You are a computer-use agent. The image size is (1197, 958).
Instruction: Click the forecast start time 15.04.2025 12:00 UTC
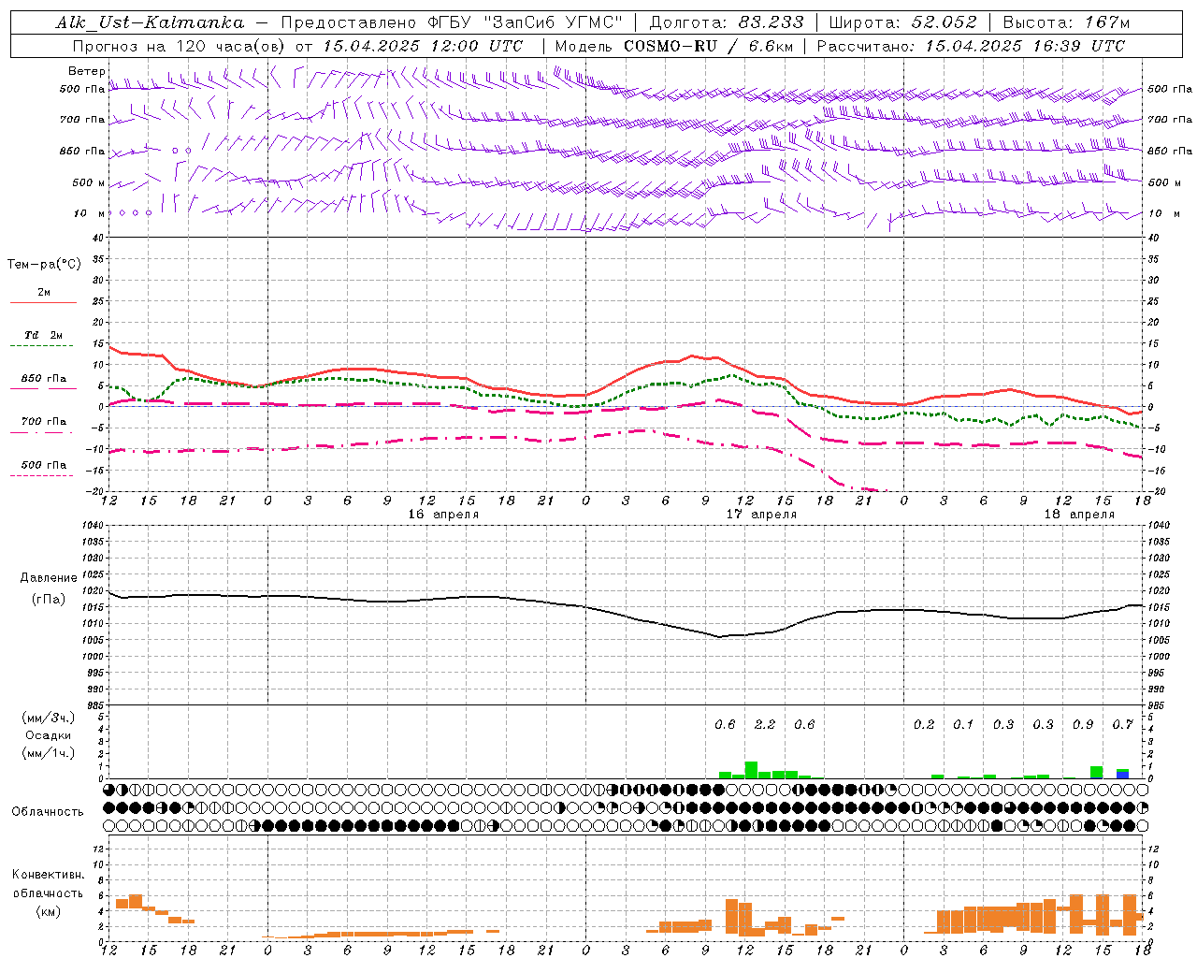coord(423,46)
